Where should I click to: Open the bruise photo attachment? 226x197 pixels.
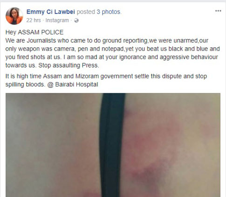coord(113,145)
